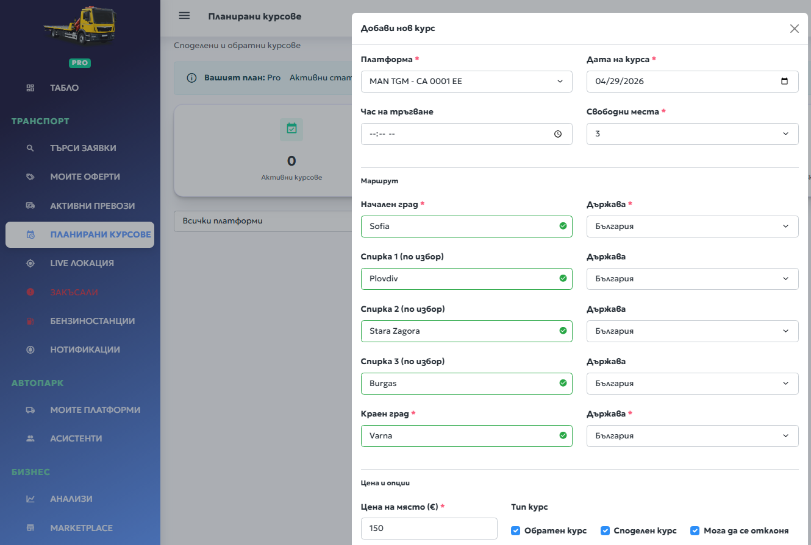
Task: Click the info icon beside Вашият план
Action: click(191, 78)
